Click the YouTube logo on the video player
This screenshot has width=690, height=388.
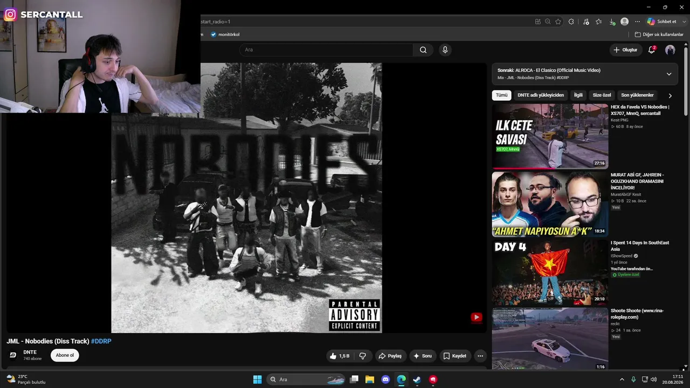477,317
